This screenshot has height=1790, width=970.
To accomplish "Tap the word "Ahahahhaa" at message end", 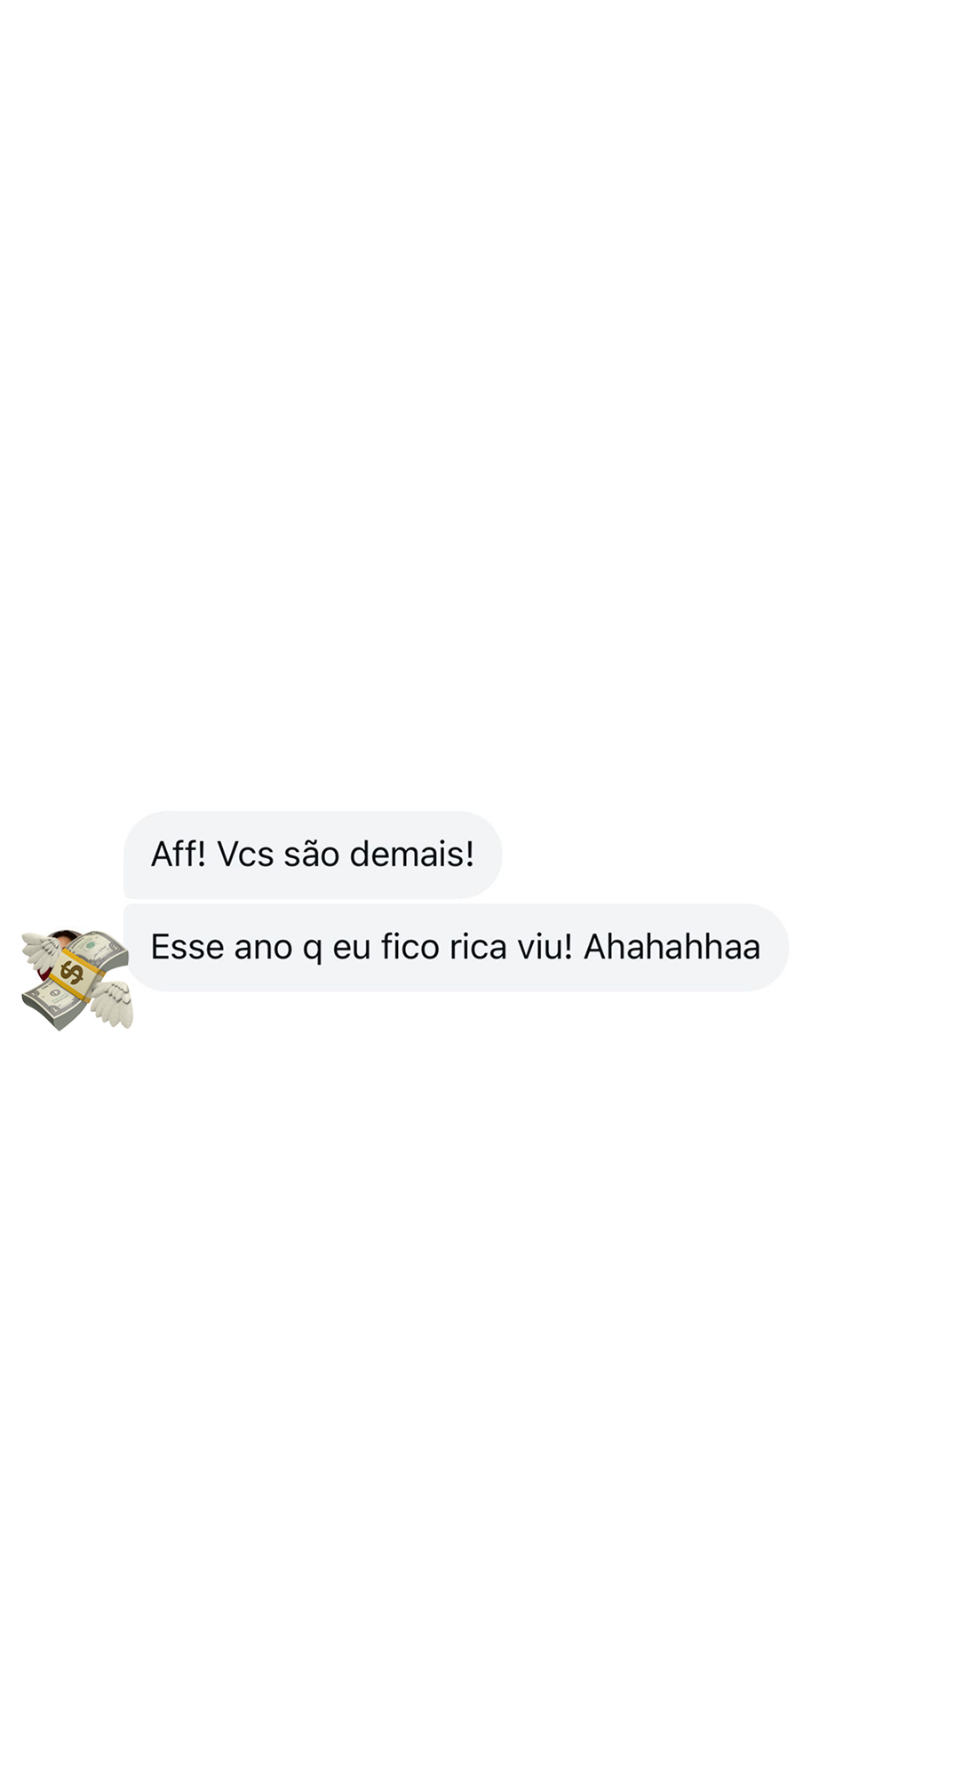I will pos(672,947).
